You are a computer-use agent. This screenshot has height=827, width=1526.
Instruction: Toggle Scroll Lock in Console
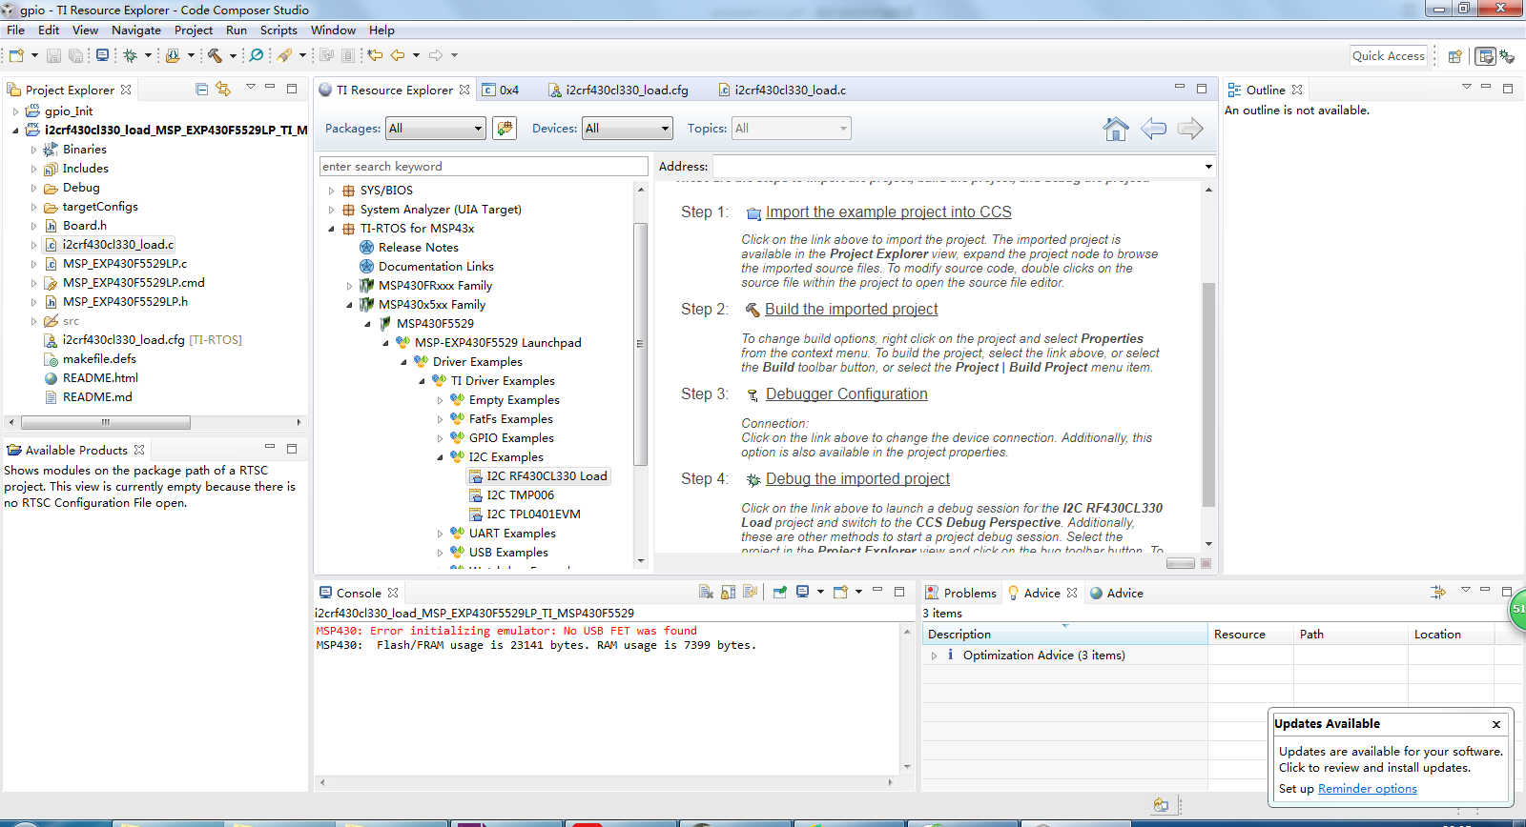click(x=728, y=592)
